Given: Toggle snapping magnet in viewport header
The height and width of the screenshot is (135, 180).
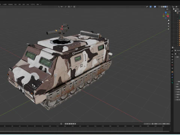Looking at the screenshot, I should click(x=69, y=7).
